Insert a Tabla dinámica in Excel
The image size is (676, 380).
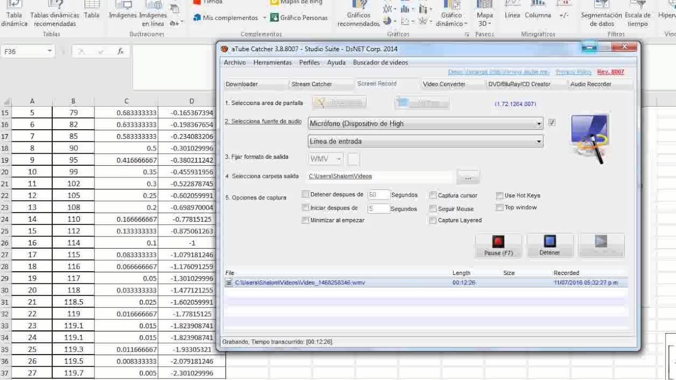click(x=14, y=14)
